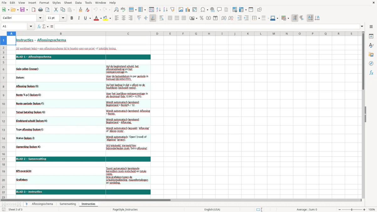Toggle Left-to-Right paragraph direction
The image size is (377, 212).
click(x=295, y=18)
